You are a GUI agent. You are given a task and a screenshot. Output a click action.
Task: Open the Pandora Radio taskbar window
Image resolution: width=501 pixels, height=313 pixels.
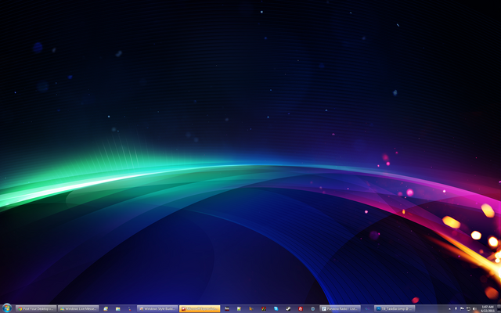pos(341,308)
